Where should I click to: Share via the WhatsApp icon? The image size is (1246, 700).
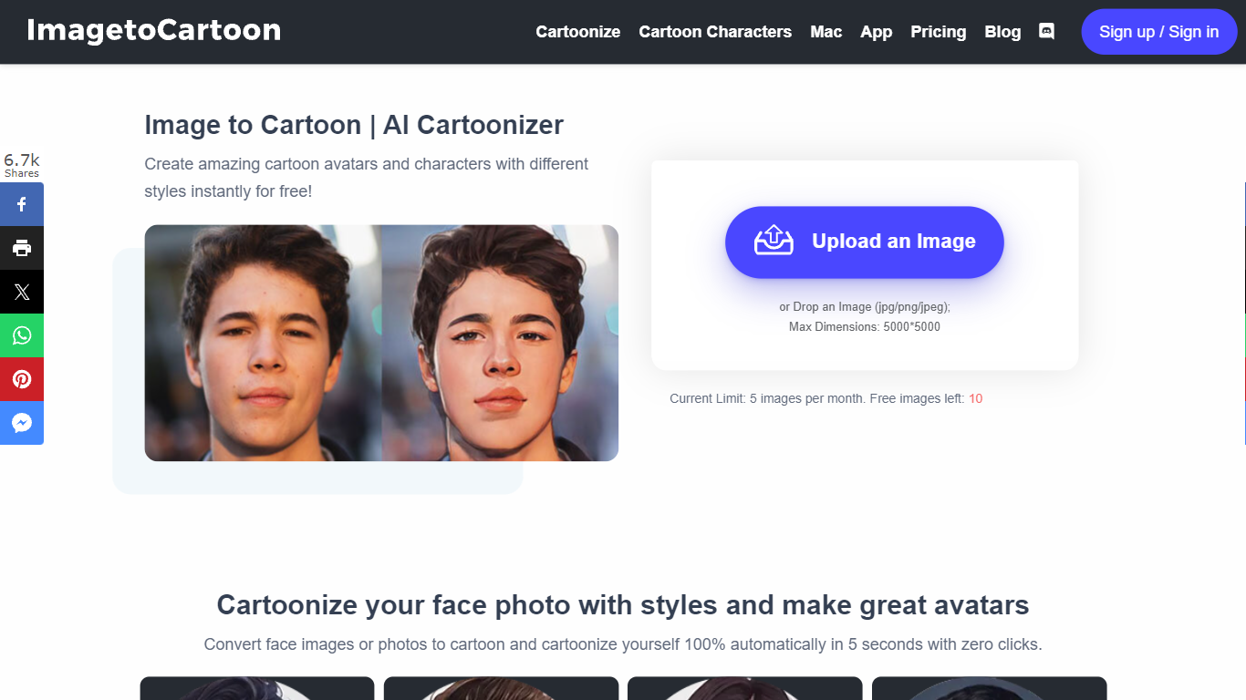tap(22, 335)
